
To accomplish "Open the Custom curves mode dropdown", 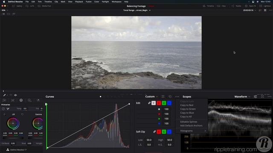I will coord(152,96).
